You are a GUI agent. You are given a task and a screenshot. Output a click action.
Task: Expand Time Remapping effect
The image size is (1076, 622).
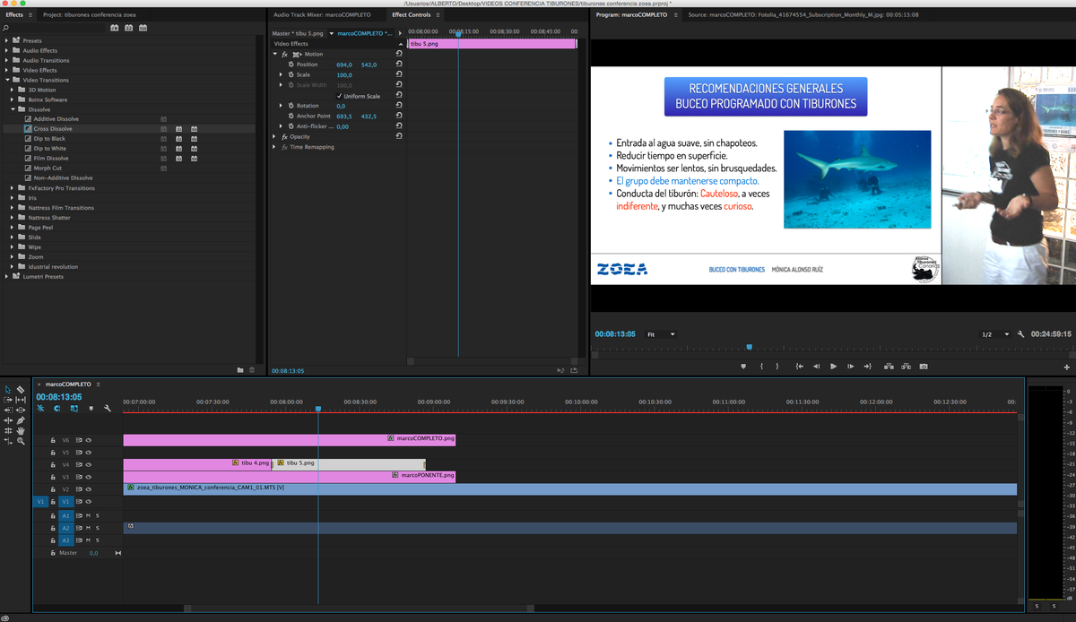pyautogui.click(x=276, y=147)
